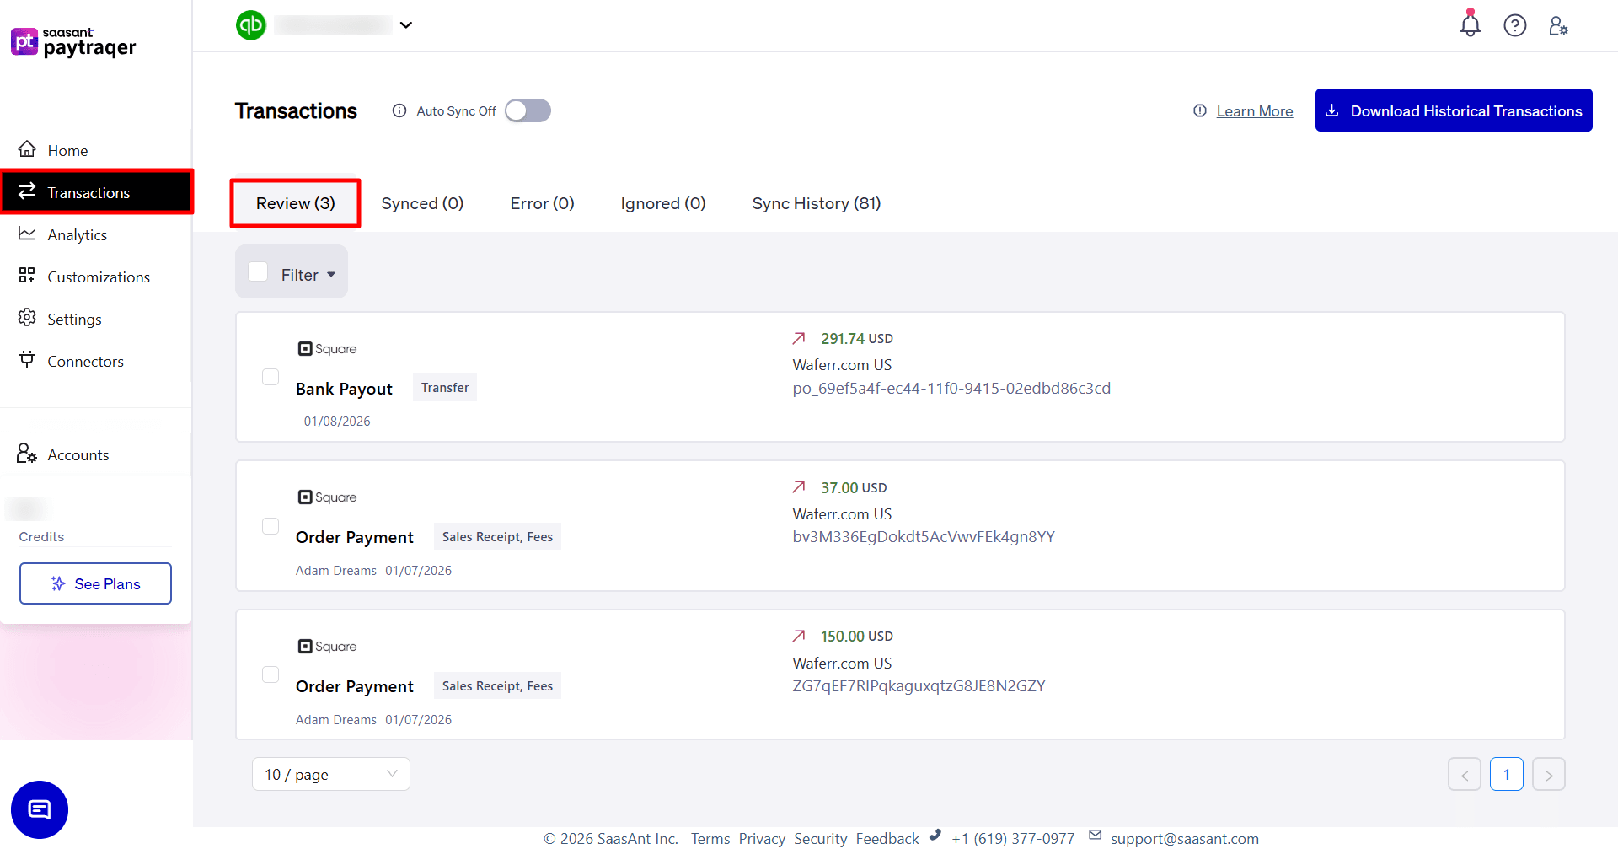Screen dimensions: 1618x849
Task: Click Download Historical Transactions button
Action: (1454, 110)
